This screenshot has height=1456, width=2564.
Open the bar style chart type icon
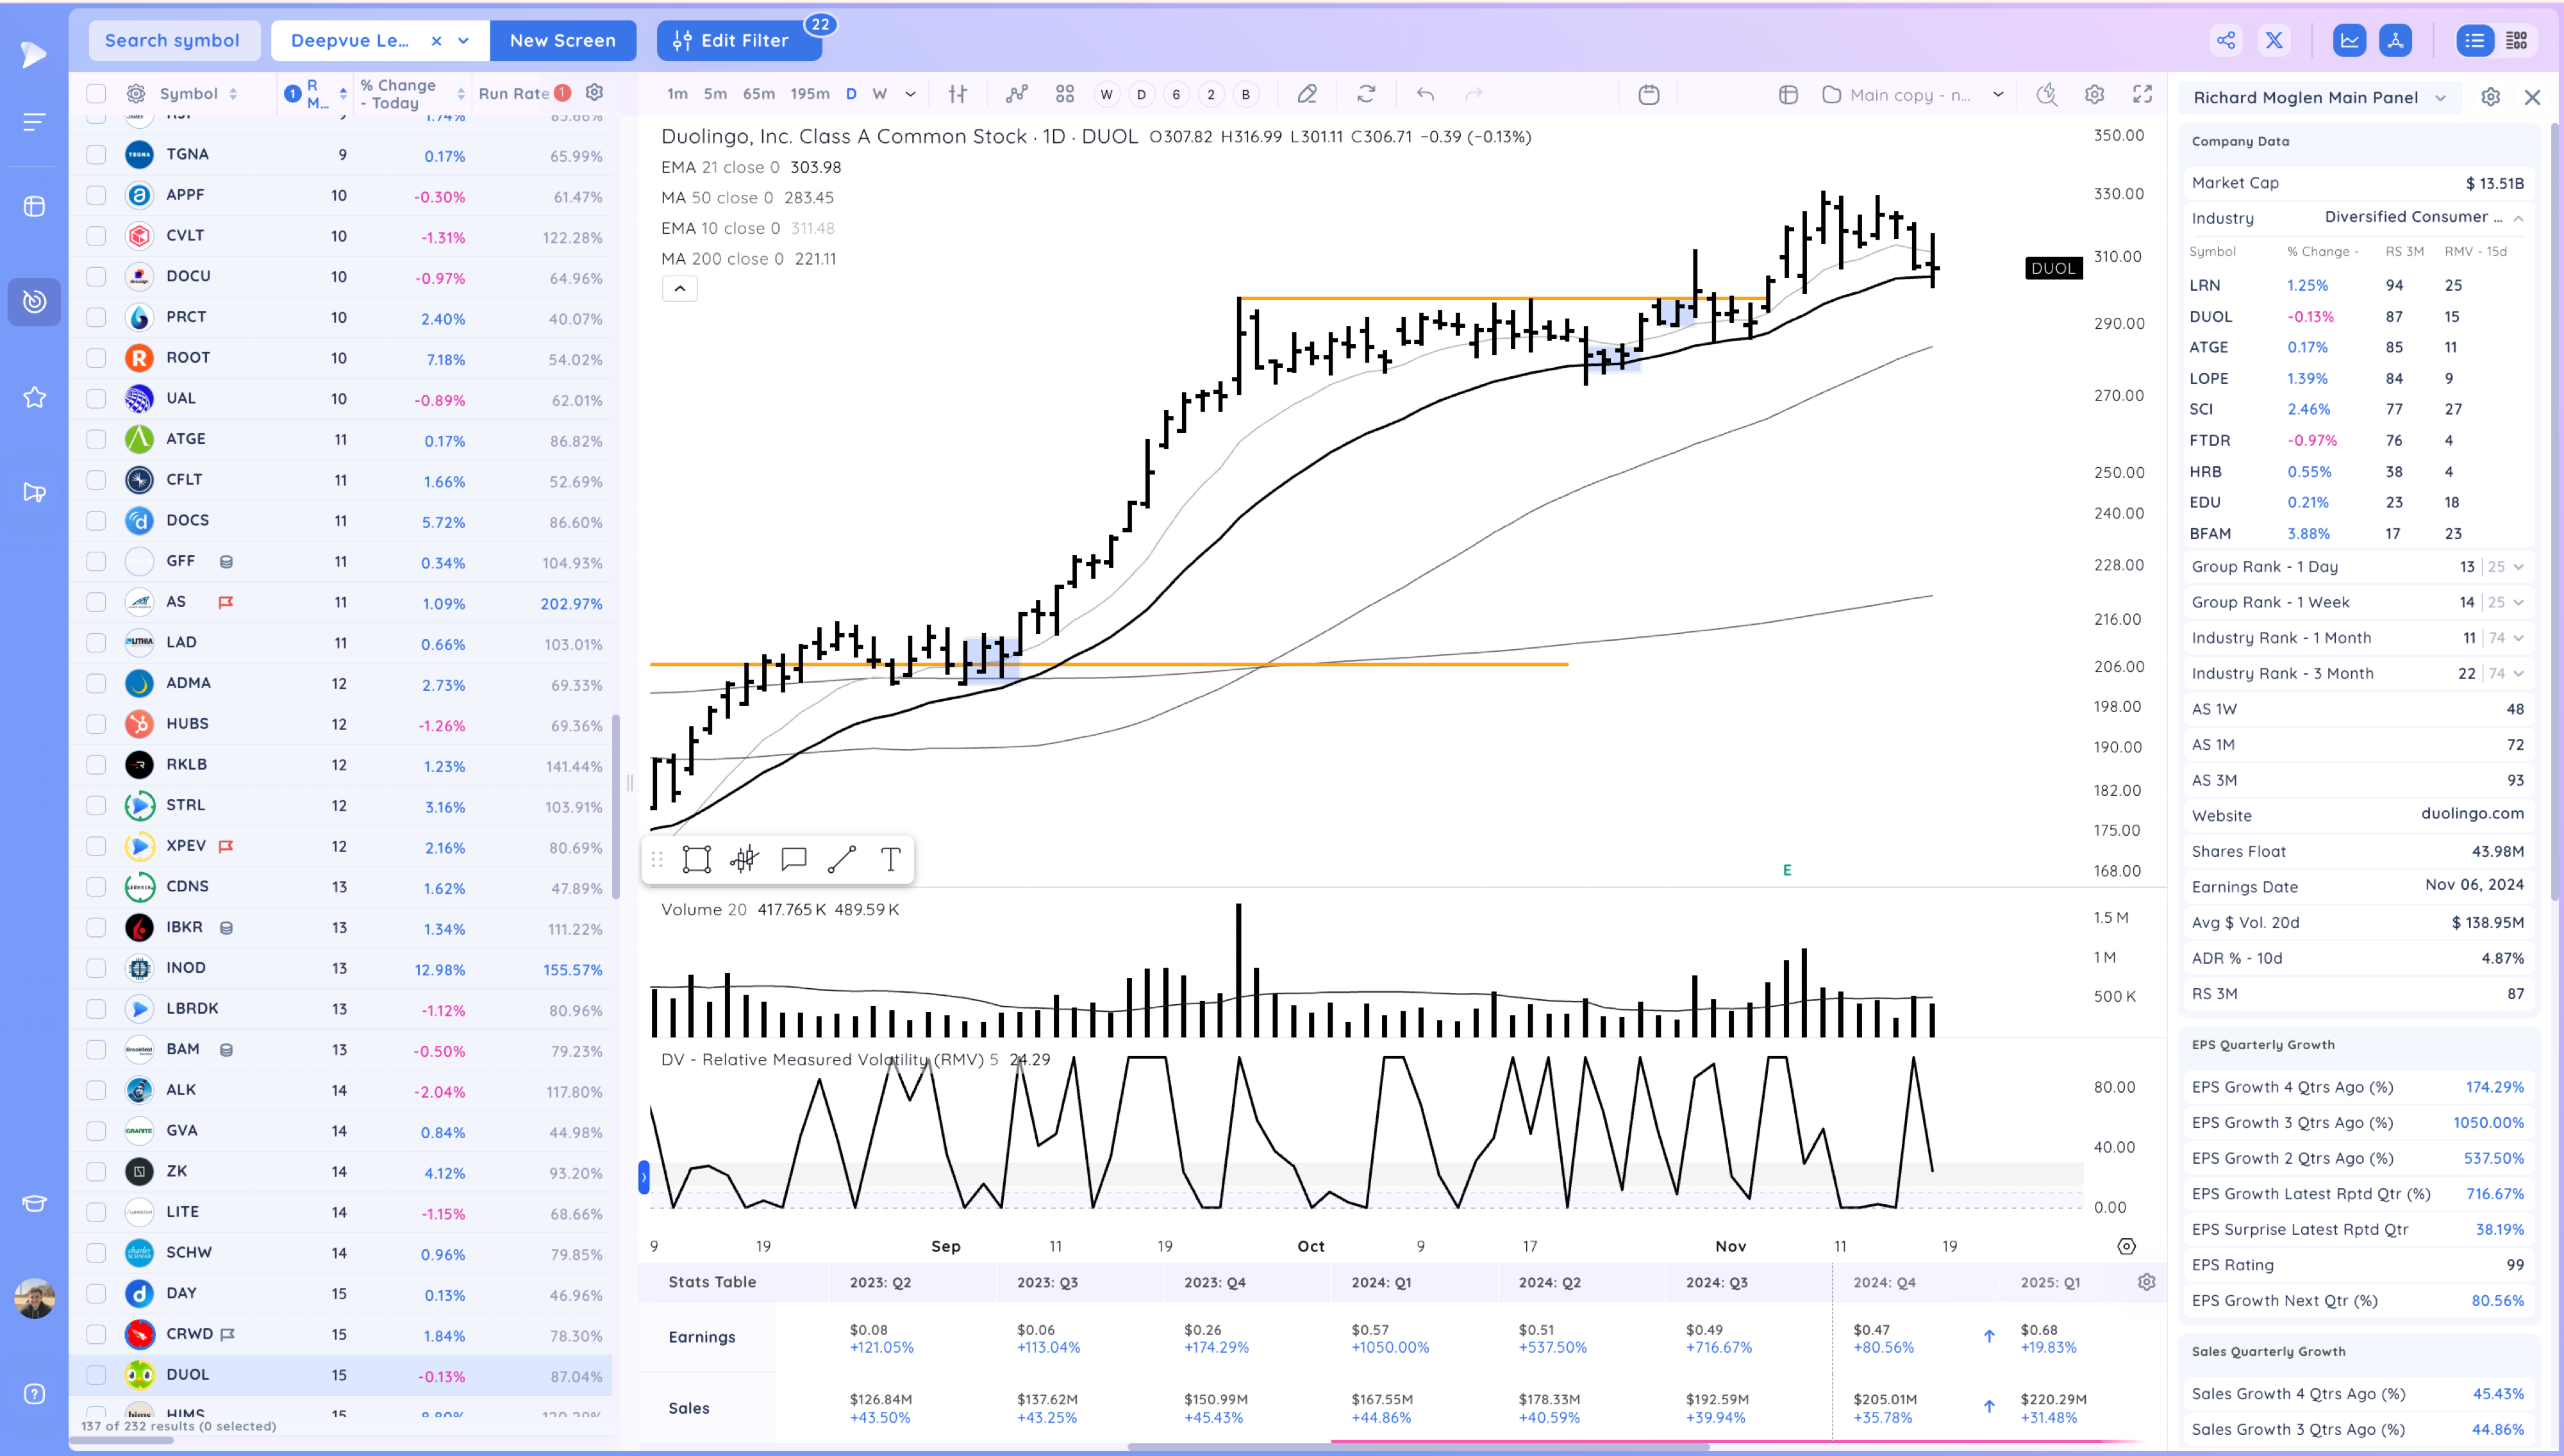pos(957,94)
